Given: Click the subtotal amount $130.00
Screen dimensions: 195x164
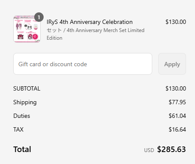Looking at the screenshot, I should [x=176, y=88].
